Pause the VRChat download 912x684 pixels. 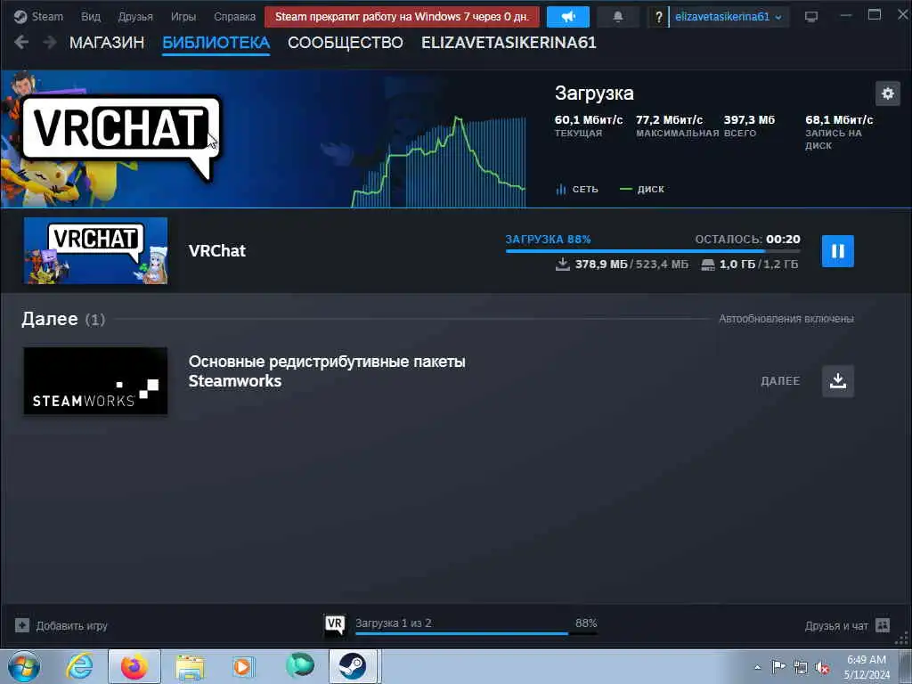pyautogui.click(x=837, y=251)
